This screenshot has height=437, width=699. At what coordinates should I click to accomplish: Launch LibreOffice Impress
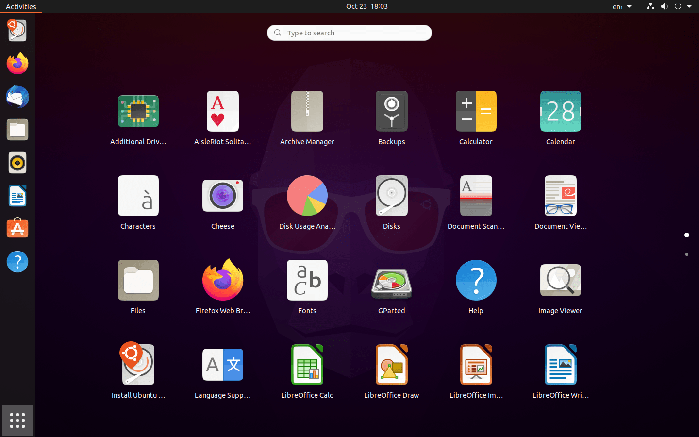(476, 365)
